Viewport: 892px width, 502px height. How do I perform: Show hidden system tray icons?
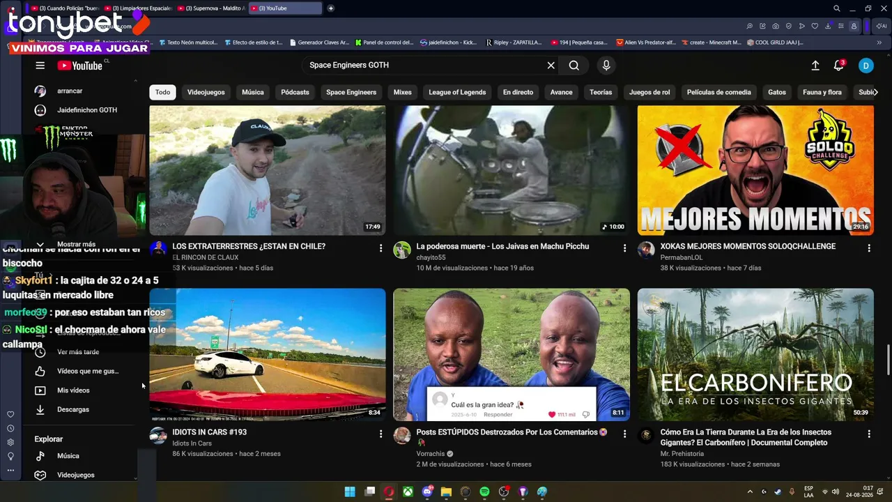pos(750,492)
